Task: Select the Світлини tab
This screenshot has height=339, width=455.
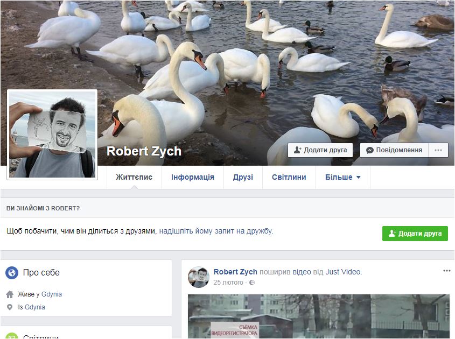Action: [x=289, y=177]
